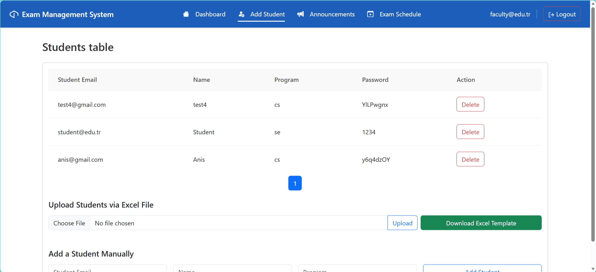This screenshot has width=596, height=272.
Task: Select page 1 in pagination
Action: click(x=295, y=183)
